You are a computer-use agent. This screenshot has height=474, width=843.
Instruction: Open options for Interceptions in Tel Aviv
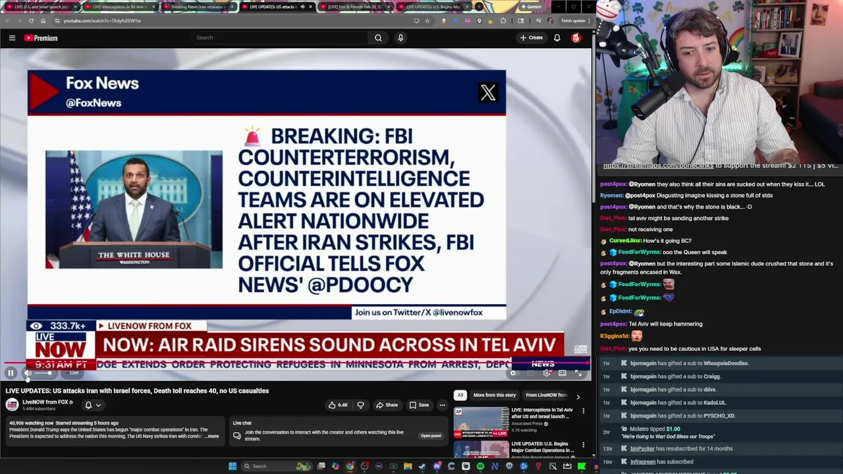pyautogui.click(x=583, y=411)
